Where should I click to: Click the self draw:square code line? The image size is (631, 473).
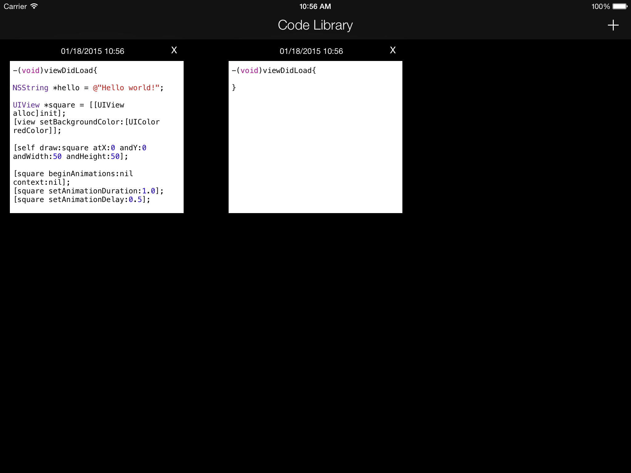(x=79, y=148)
